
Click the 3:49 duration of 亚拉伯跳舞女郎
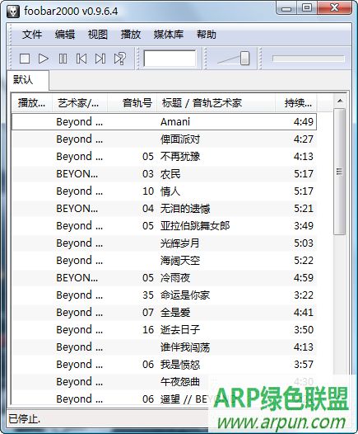click(304, 225)
